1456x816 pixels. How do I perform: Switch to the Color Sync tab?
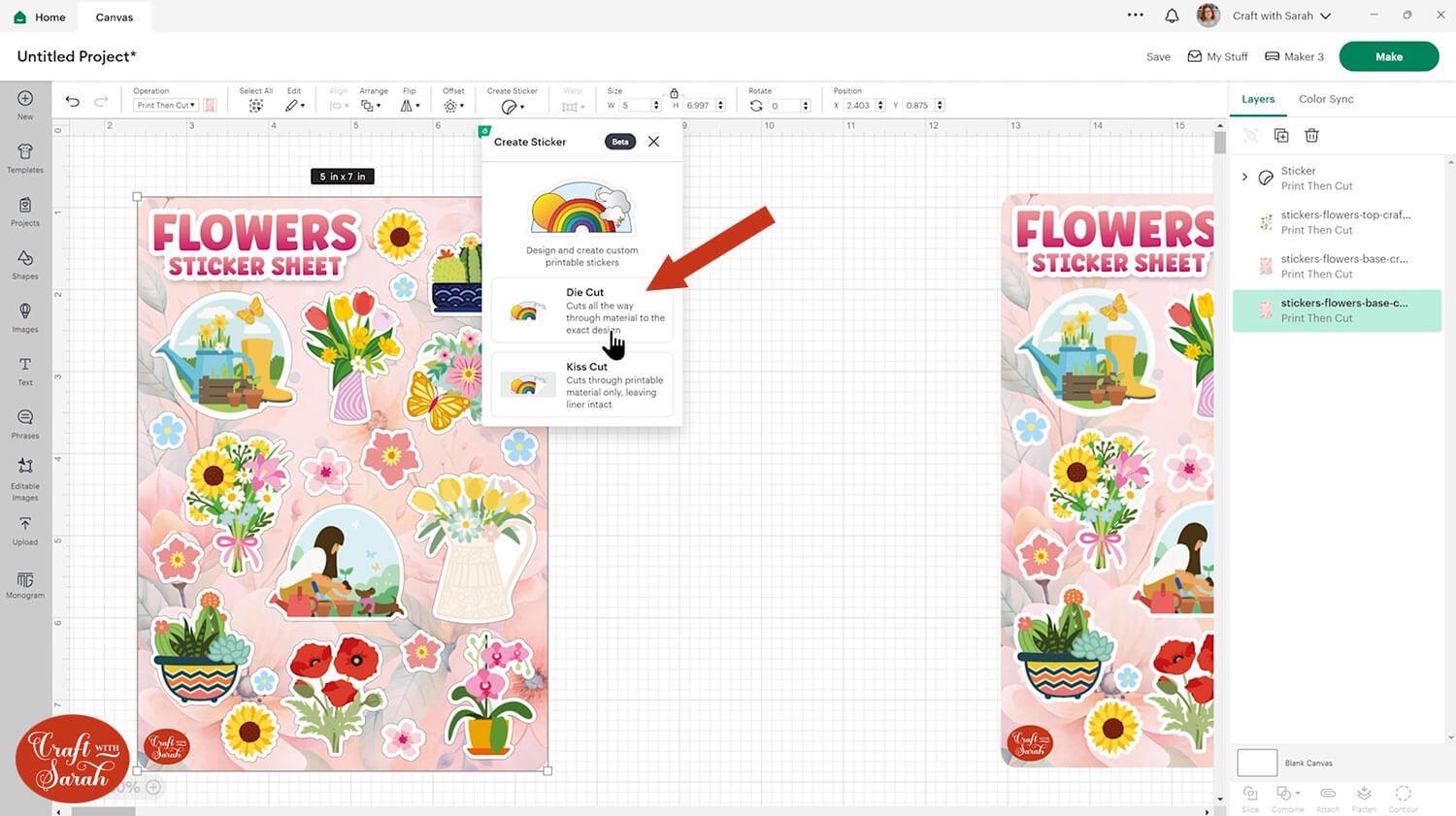click(1326, 99)
